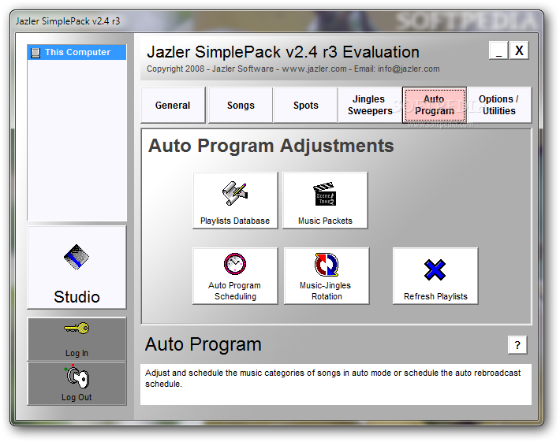This screenshot has width=560, height=442.
Task: Click the Log In label
Action: coord(77,353)
